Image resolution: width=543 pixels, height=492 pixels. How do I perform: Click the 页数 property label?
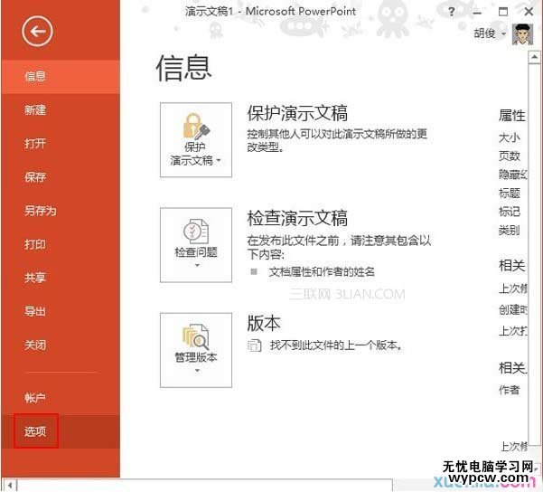pyautogui.click(x=509, y=156)
